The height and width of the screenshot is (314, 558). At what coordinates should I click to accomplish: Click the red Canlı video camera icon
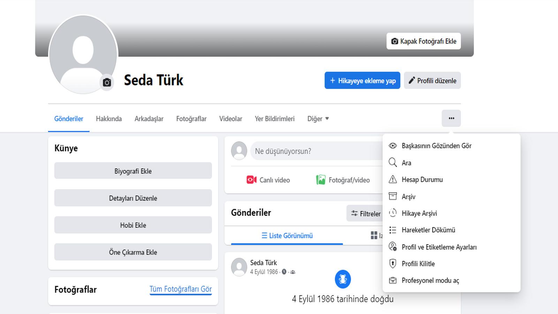tap(251, 180)
